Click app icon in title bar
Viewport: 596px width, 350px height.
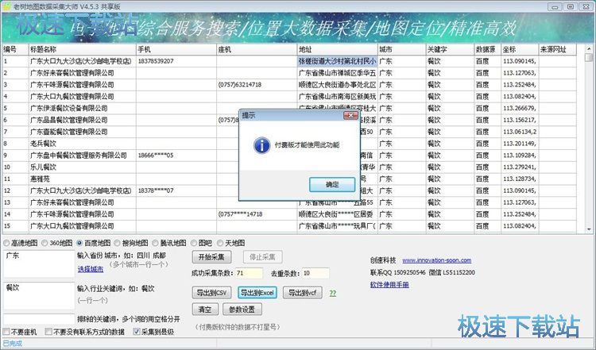pyautogui.click(x=6, y=6)
